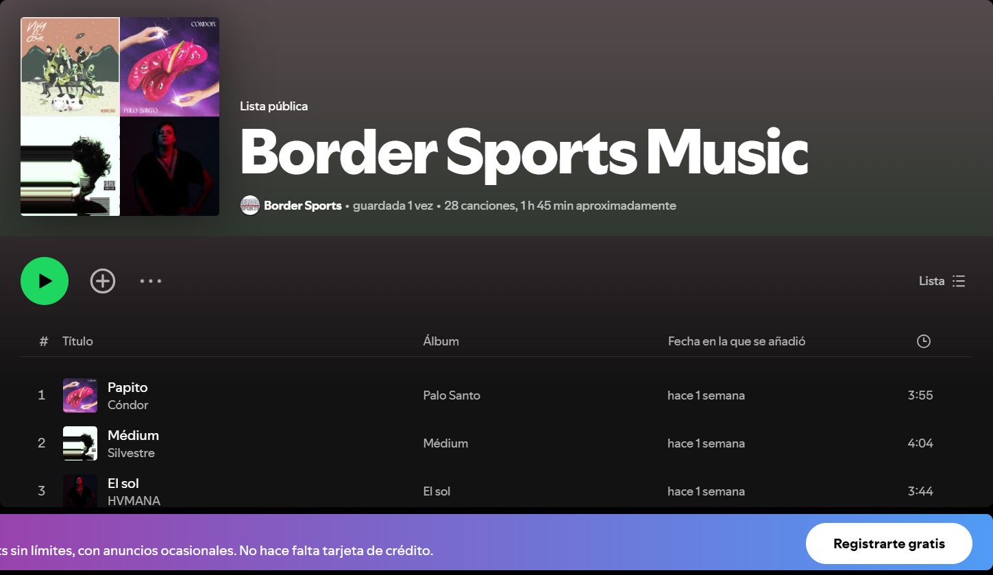Open the three-dot more options menu

tap(151, 281)
